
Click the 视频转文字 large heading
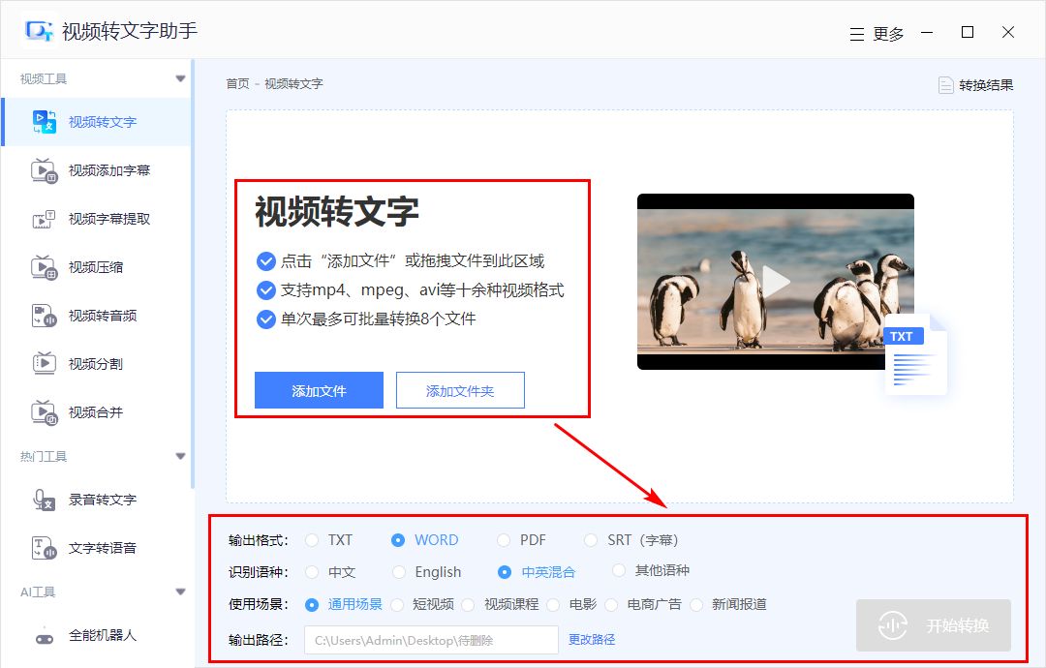[337, 211]
